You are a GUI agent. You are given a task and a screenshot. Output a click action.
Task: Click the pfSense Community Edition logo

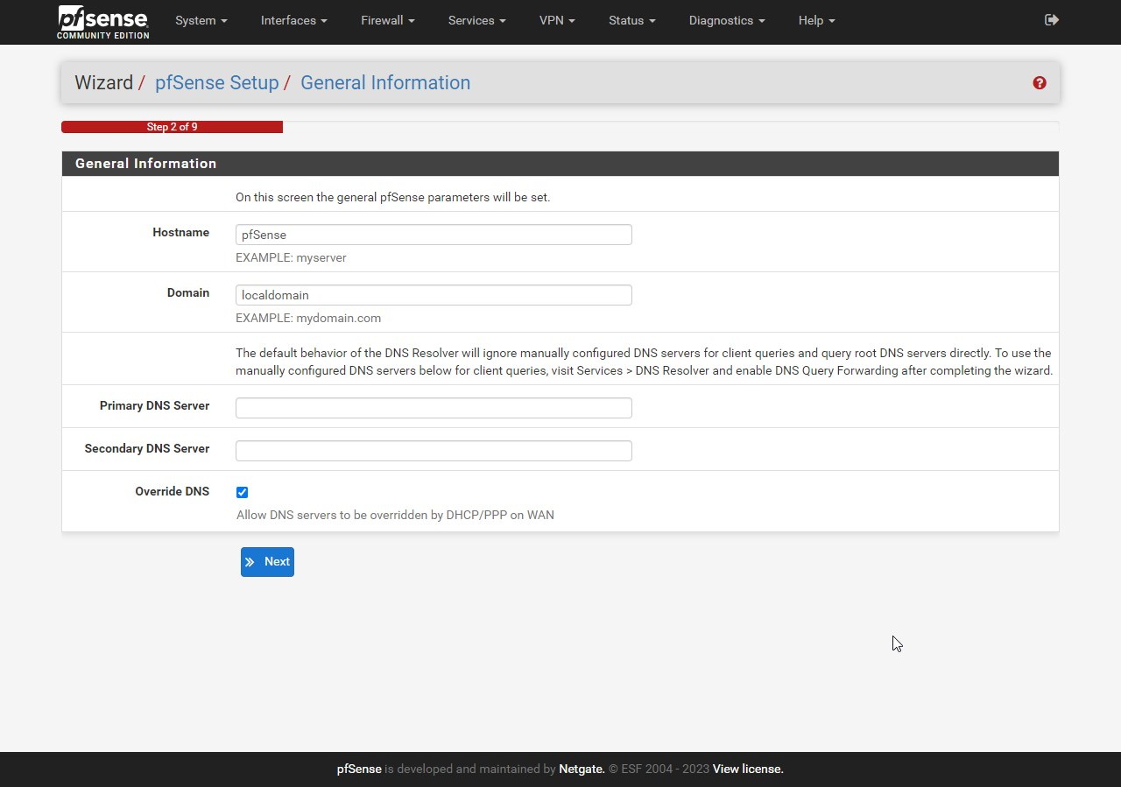(x=103, y=22)
